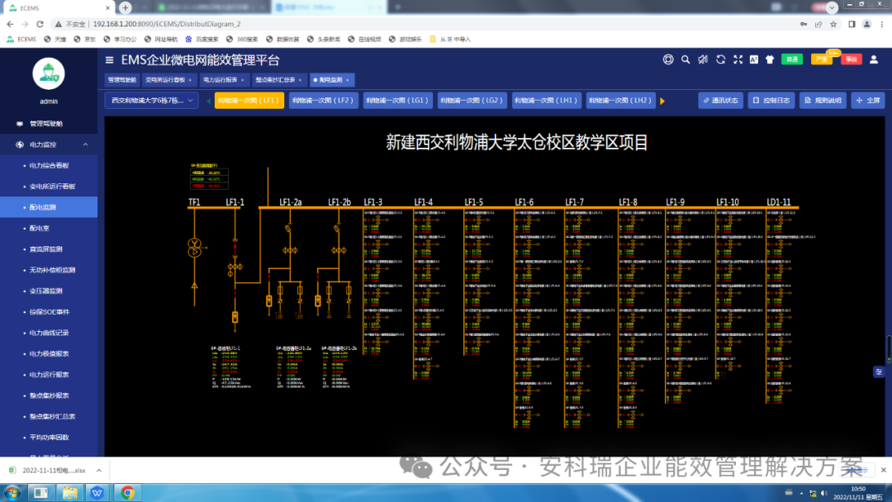Viewport: 892px width, 502px height.
Task: Click the 通讯状态 button
Action: 720,101
